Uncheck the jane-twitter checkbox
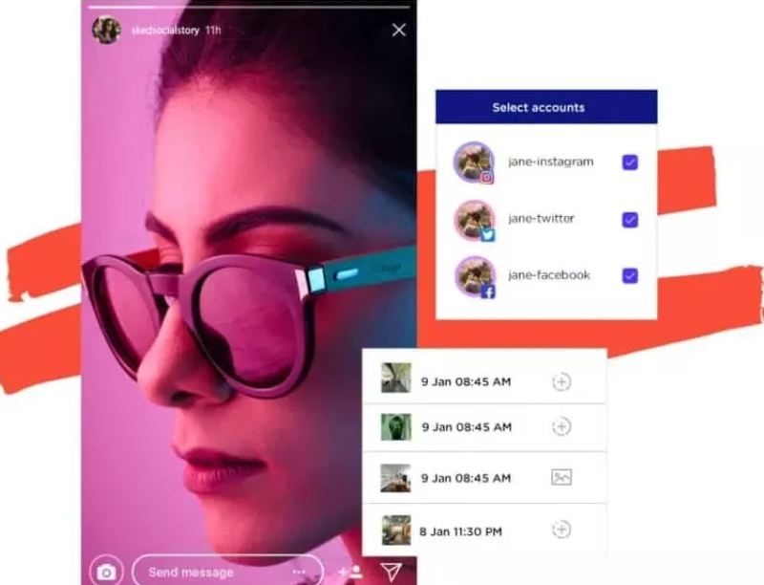The height and width of the screenshot is (585, 764). pos(630,220)
